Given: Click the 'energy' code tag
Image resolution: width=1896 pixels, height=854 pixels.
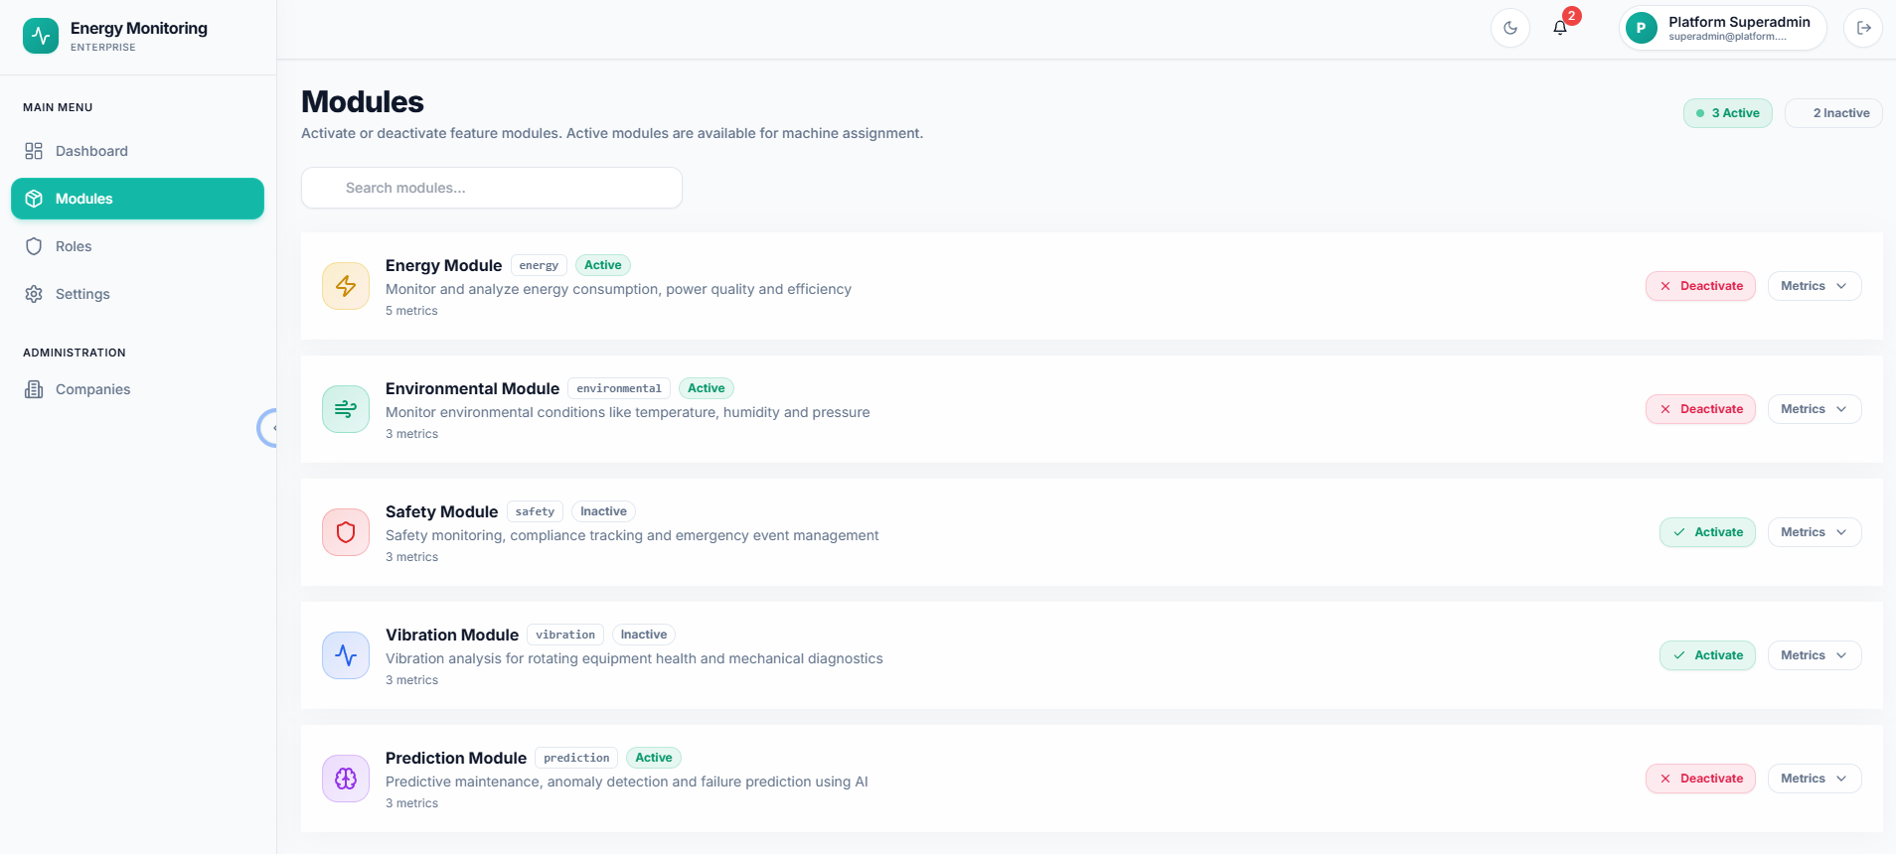Looking at the screenshot, I should coord(539,265).
